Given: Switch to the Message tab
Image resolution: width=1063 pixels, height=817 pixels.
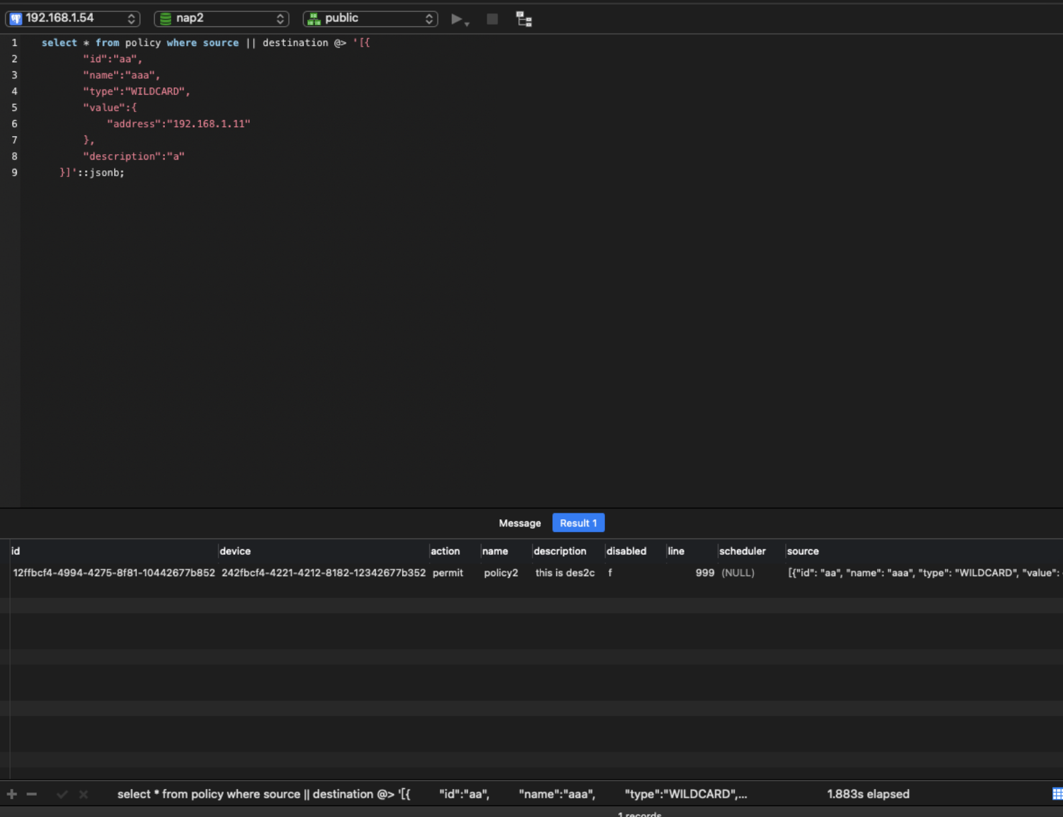Looking at the screenshot, I should pyautogui.click(x=519, y=523).
